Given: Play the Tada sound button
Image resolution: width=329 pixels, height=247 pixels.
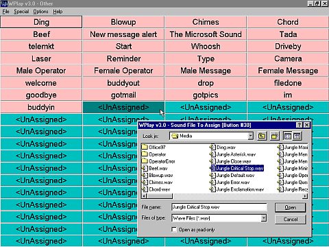Looking at the screenshot, I should click(288, 34).
